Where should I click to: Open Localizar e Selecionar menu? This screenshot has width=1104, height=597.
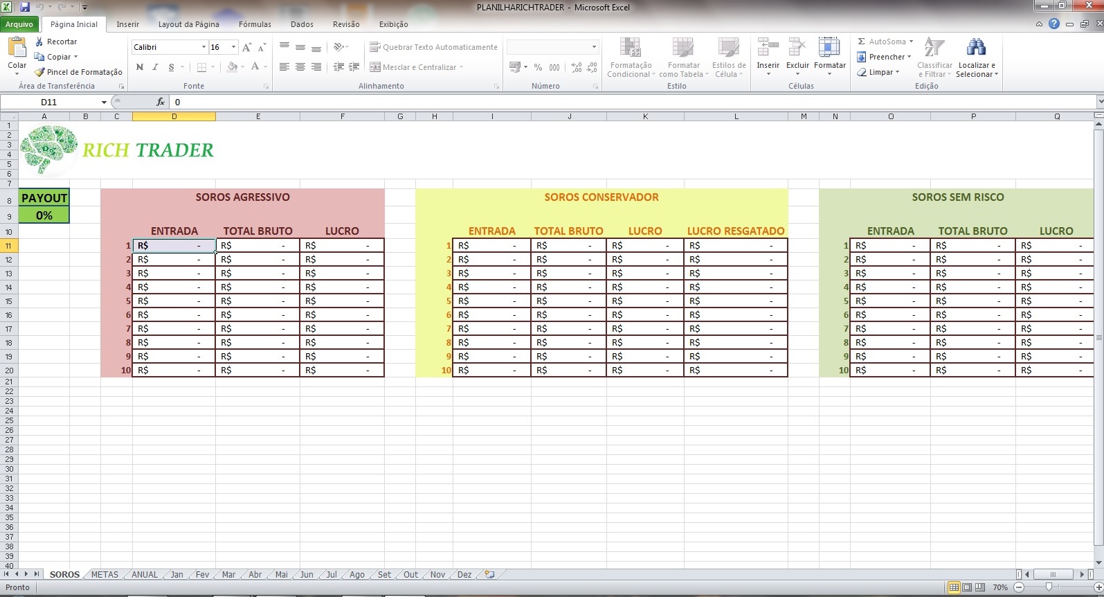(x=977, y=57)
